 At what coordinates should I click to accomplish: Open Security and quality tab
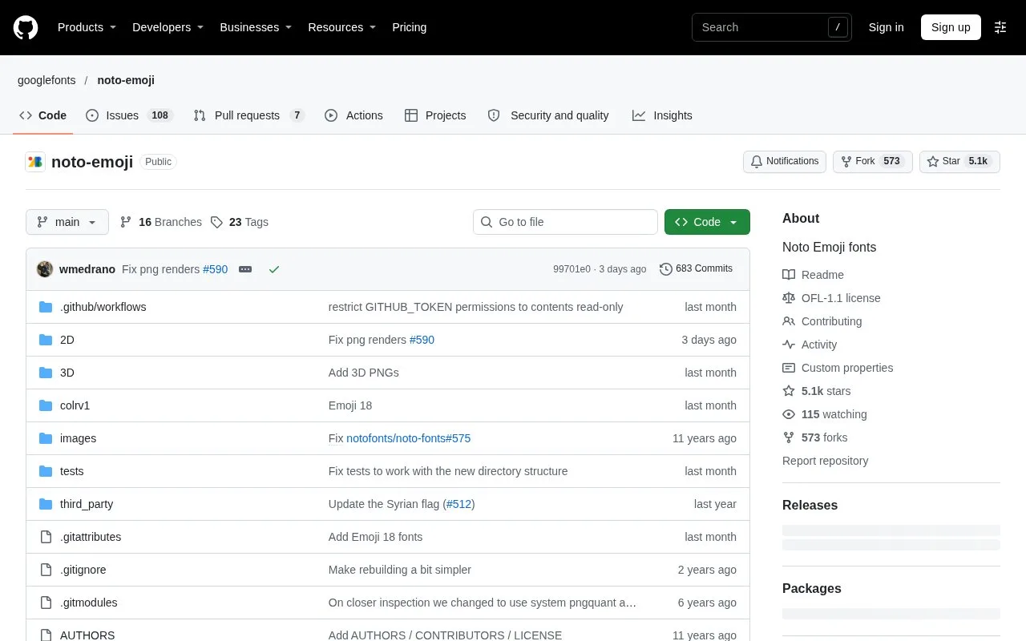(548, 115)
